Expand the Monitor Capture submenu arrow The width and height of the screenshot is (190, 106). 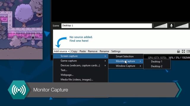point(140,61)
